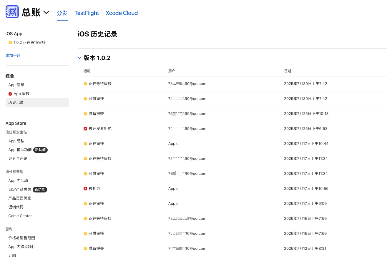Click the 总账 app icon
The image size is (387, 258).
click(x=12, y=12)
